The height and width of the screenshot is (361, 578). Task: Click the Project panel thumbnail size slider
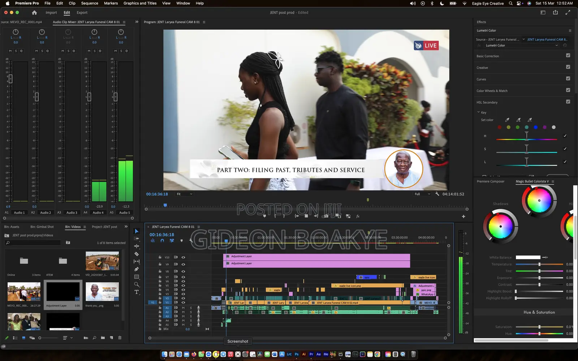tap(48, 338)
